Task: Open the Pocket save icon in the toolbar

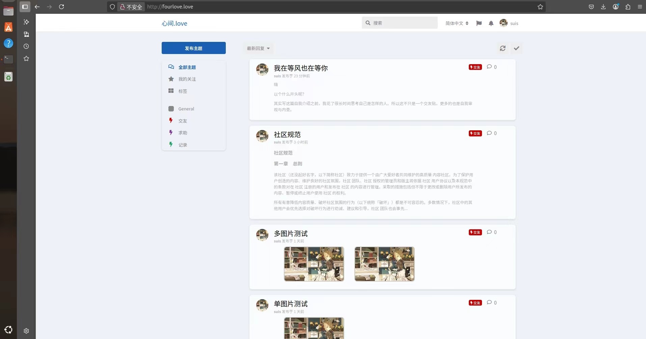Action: [591, 7]
